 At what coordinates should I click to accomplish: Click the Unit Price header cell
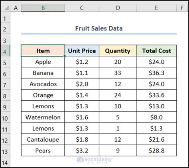point(82,51)
